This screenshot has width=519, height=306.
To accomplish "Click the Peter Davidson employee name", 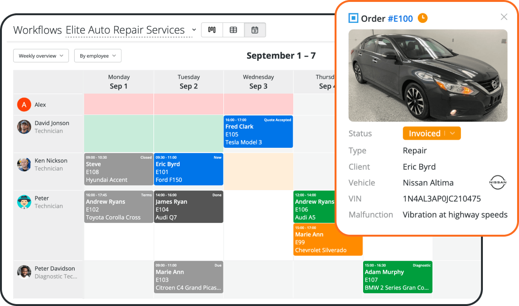I will (55, 268).
